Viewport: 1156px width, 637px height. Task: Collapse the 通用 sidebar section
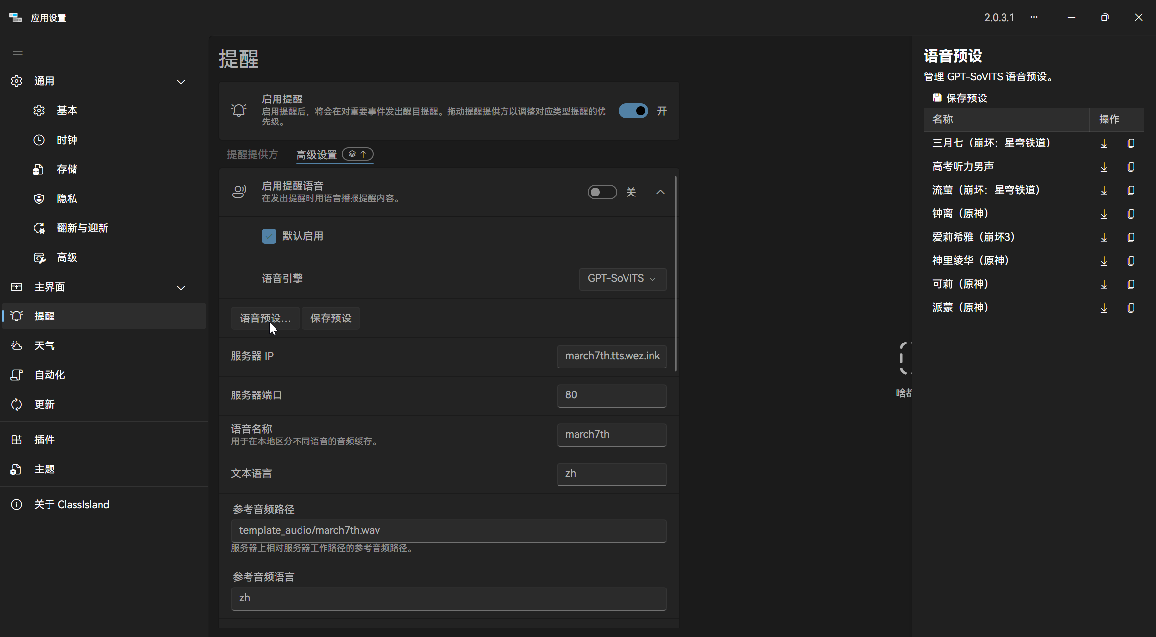point(181,81)
